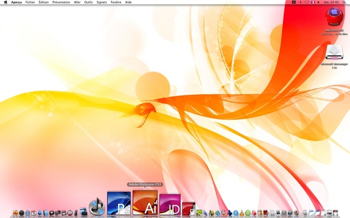Screen dimensions: 350x218
Task: Launch Adobe Flash from the dock
Action: [x=189, y=209]
